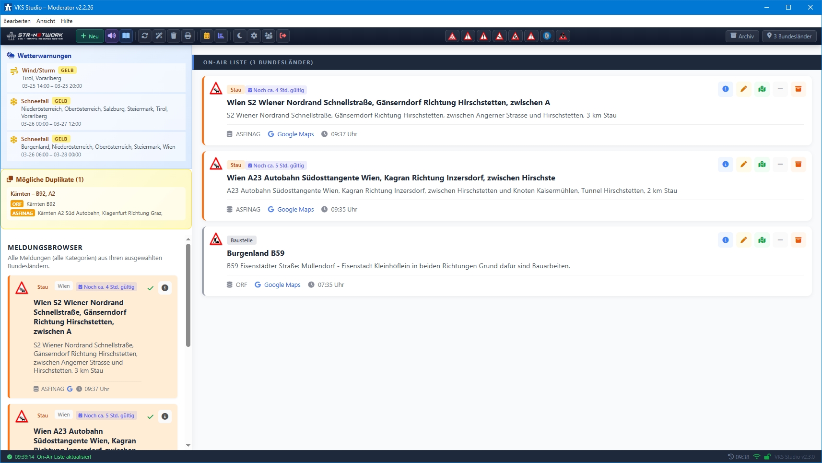Expand the Schneefall warning for Burgenland
This screenshot has width=822, height=463.
coord(96,146)
